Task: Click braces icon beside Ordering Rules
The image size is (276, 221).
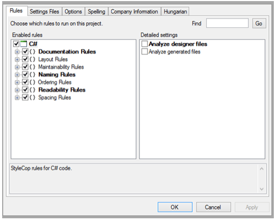Action: point(32,82)
